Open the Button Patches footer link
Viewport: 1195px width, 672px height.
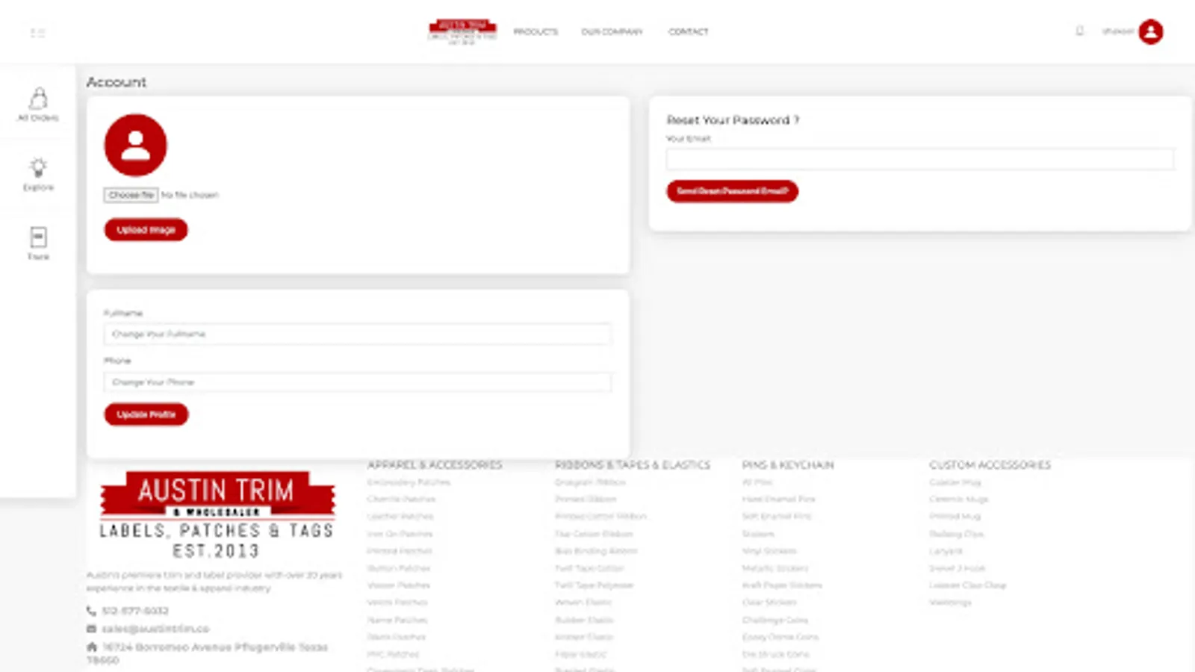(399, 568)
